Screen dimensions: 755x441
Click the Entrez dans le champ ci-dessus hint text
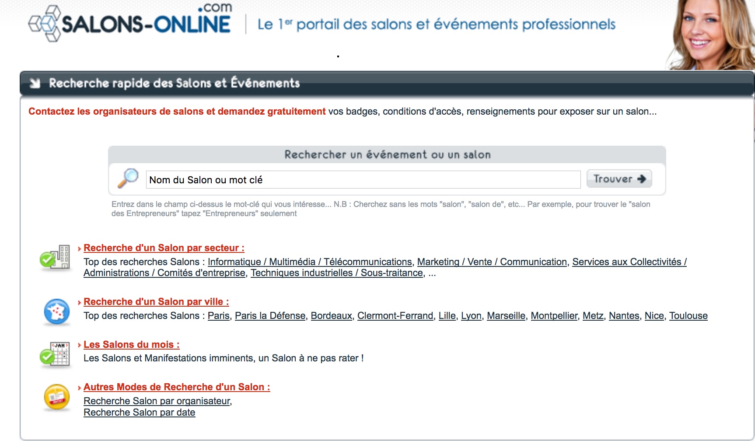pyautogui.click(x=381, y=209)
